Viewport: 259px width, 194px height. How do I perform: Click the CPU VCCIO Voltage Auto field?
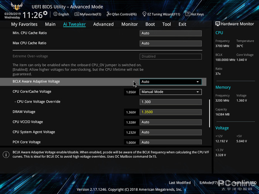point(171,122)
